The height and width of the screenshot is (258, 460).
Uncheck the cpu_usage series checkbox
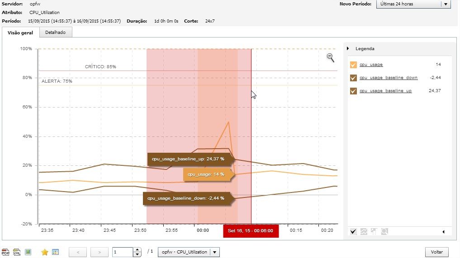[354, 65]
